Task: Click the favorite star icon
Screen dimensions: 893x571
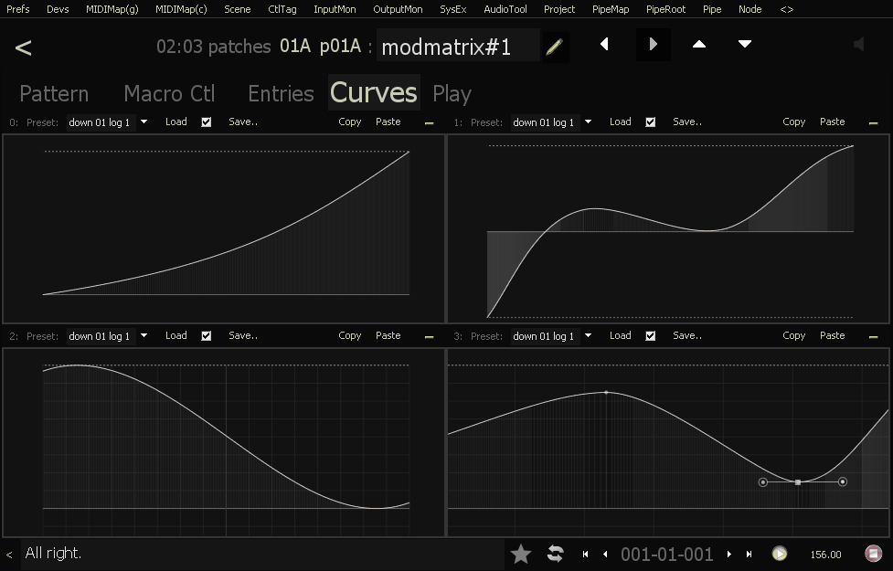Action: click(521, 554)
